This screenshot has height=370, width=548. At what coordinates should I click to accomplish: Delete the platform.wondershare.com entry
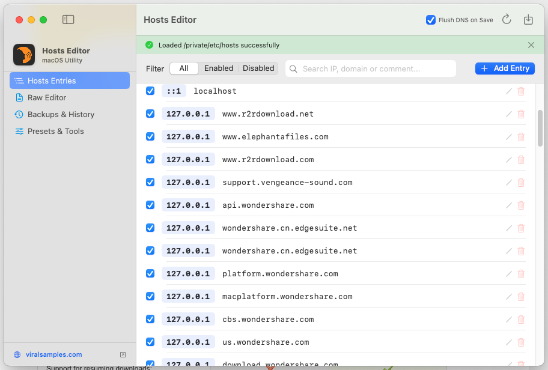click(521, 274)
